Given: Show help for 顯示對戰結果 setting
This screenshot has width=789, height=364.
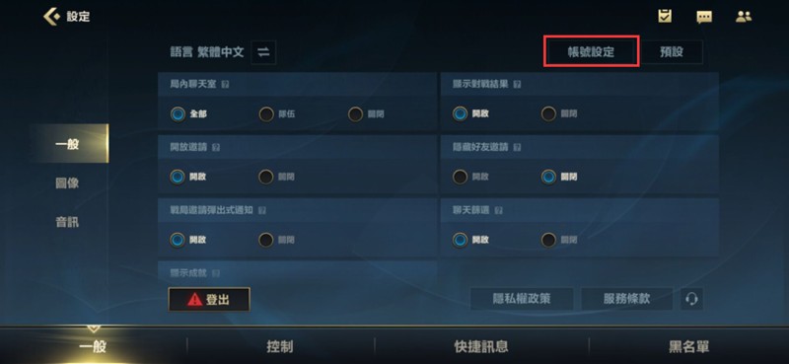Looking at the screenshot, I should pos(517,85).
